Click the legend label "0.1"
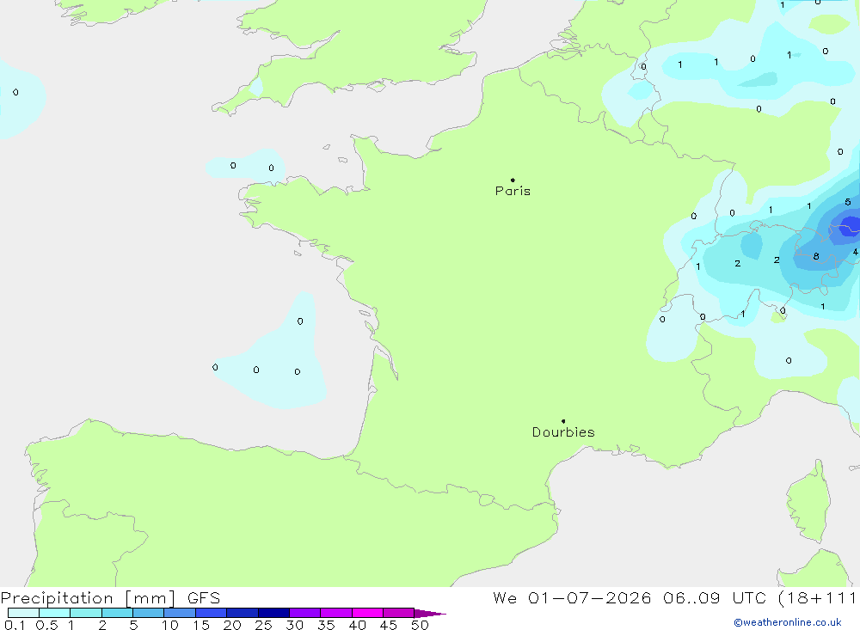This screenshot has height=630, width=860. (x=14, y=625)
